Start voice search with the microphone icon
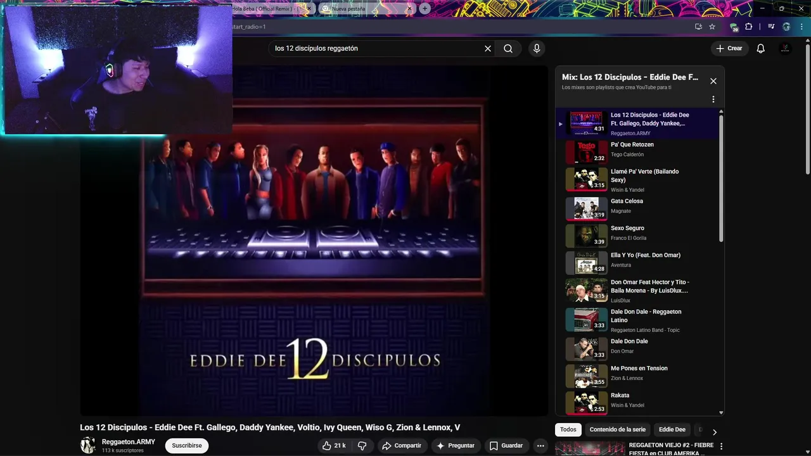 (537, 48)
